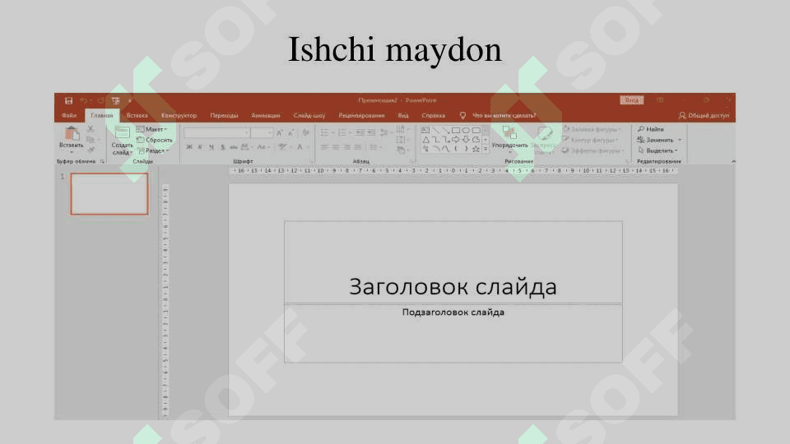Screen dimensions: 790x444
Task: Click the Start From Beginning slideshow icon
Action: (116, 100)
